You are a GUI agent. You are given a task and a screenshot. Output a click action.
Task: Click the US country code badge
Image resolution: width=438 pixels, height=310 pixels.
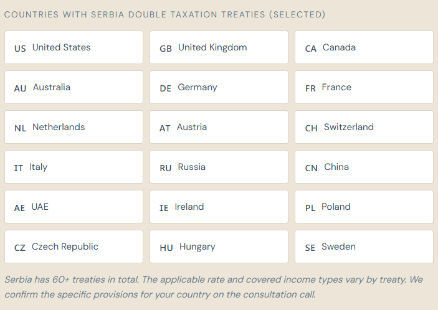click(20, 48)
